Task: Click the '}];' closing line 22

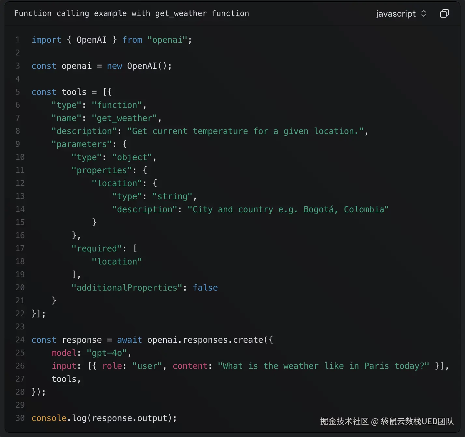Action: (39, 314)
